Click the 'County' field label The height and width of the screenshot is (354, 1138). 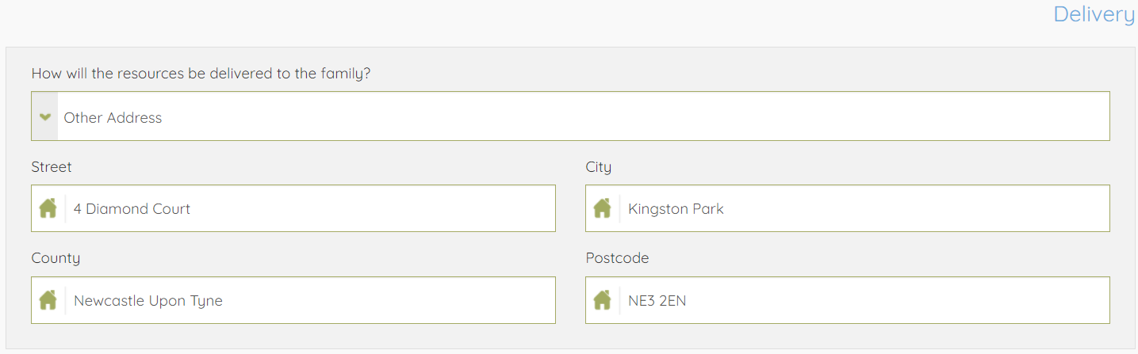click(x=56, y=258)
